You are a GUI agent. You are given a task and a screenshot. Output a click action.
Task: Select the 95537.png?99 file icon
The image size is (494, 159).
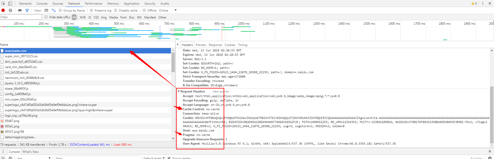pos(2,132)
